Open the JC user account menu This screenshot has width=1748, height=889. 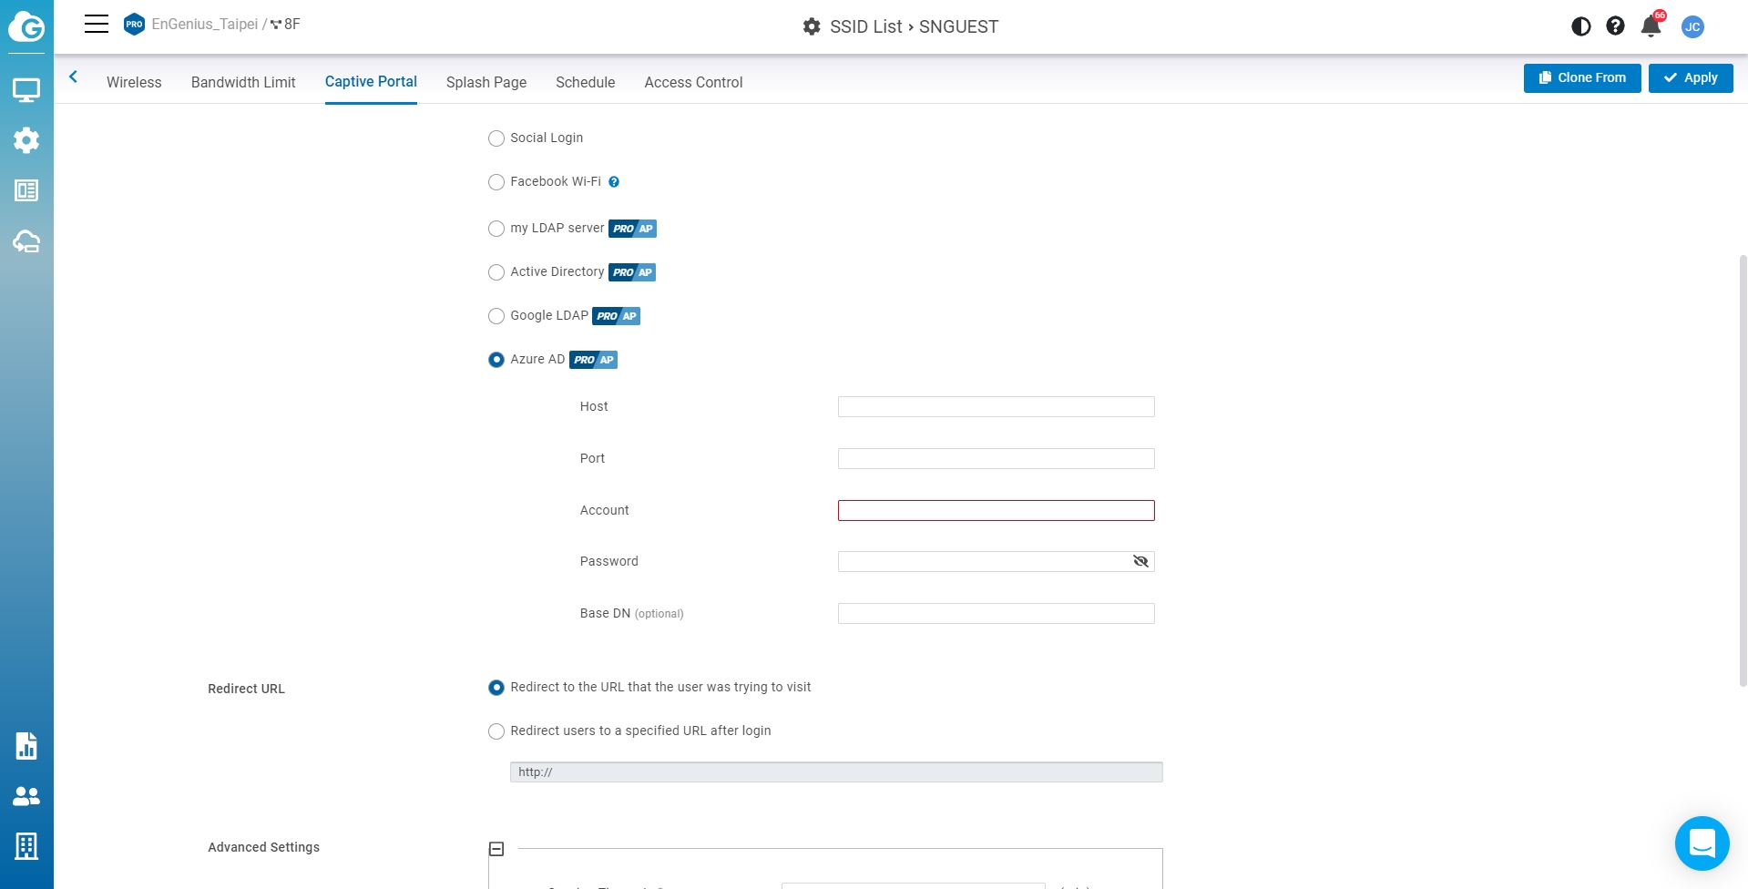(1692, 26)
